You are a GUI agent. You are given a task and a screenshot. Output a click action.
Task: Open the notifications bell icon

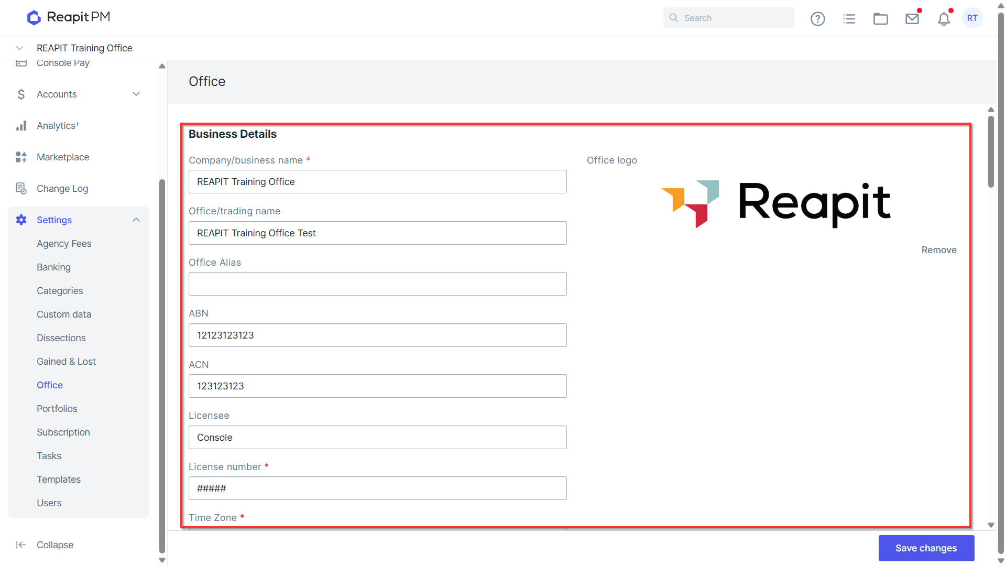tap(944, 18)
